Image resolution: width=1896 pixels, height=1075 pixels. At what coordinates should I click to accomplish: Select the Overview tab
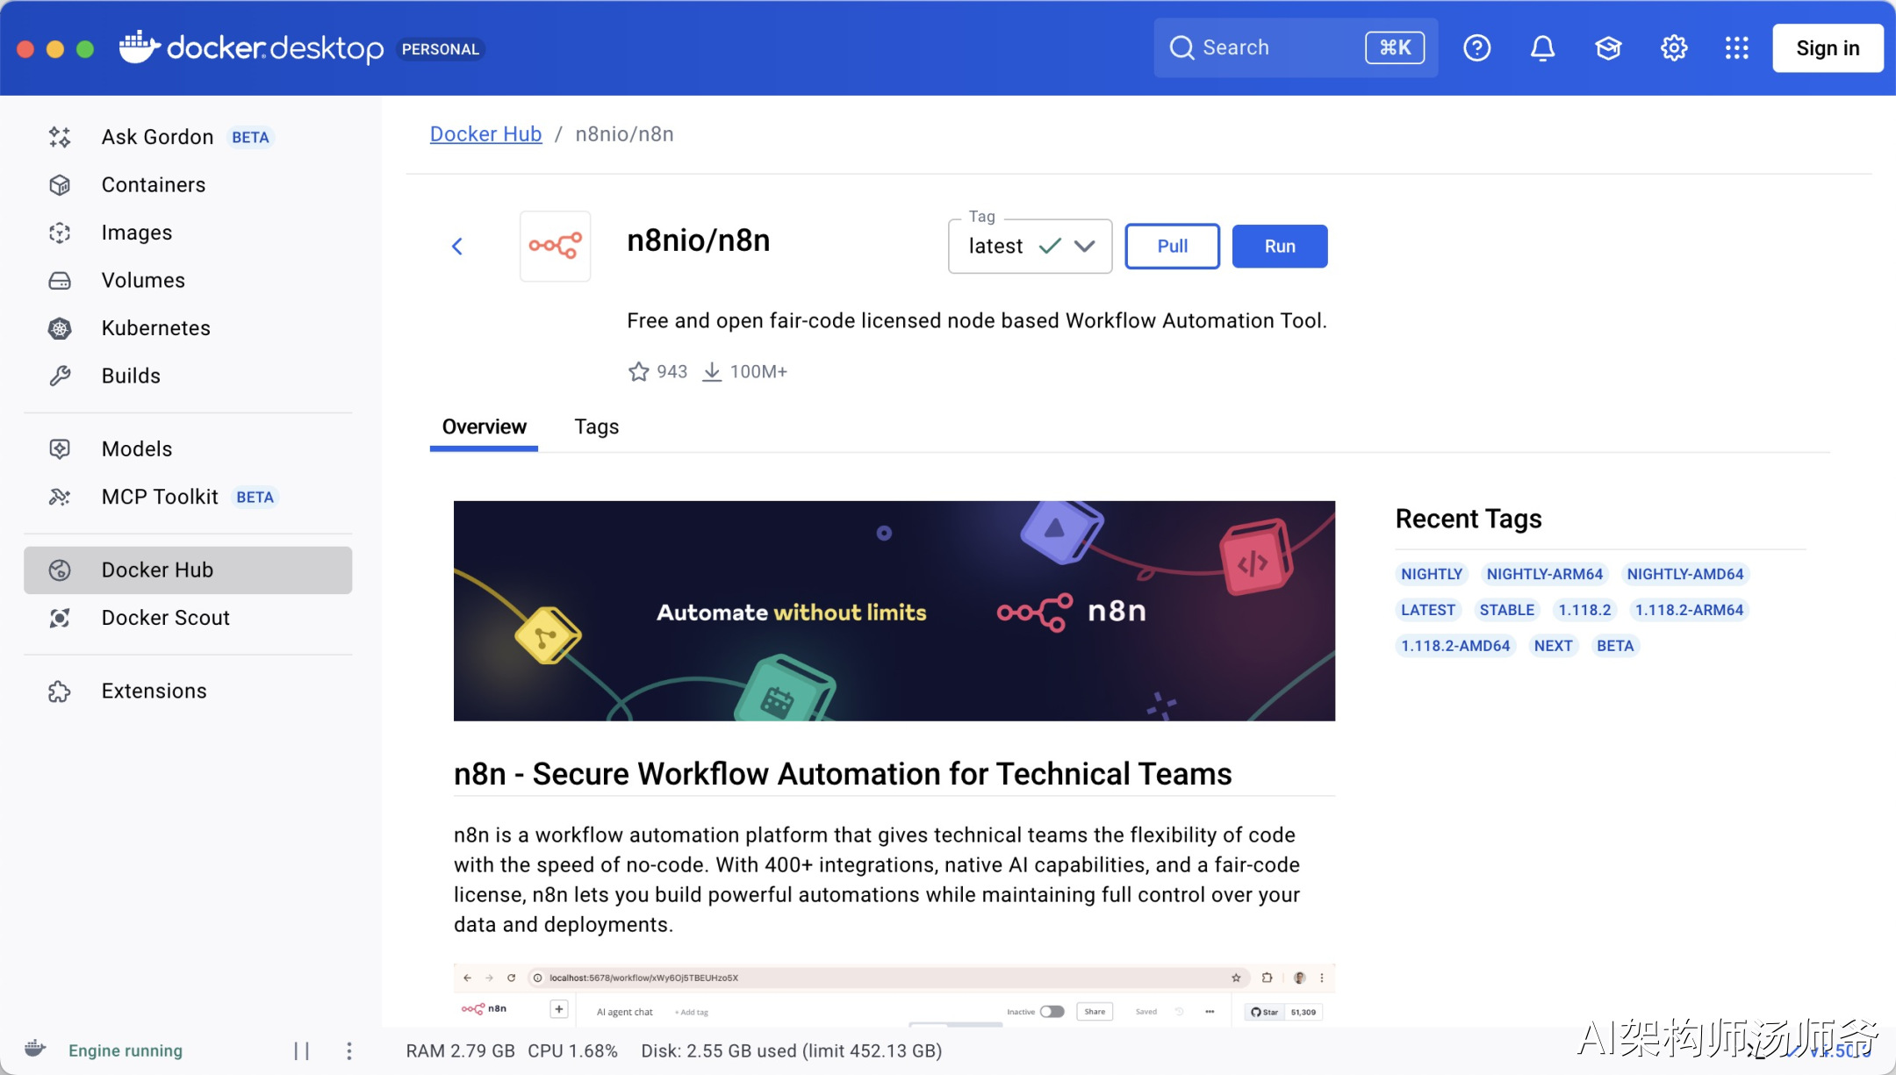coord(484,427)
